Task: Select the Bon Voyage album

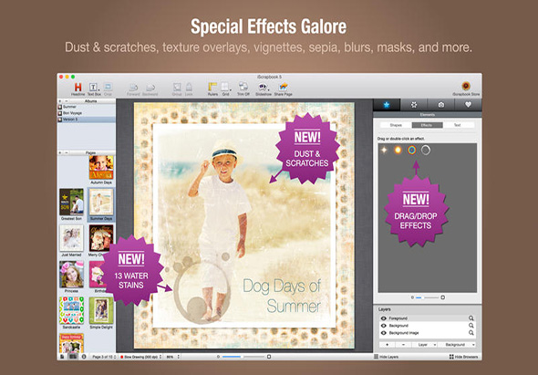Action: (87, 113)
